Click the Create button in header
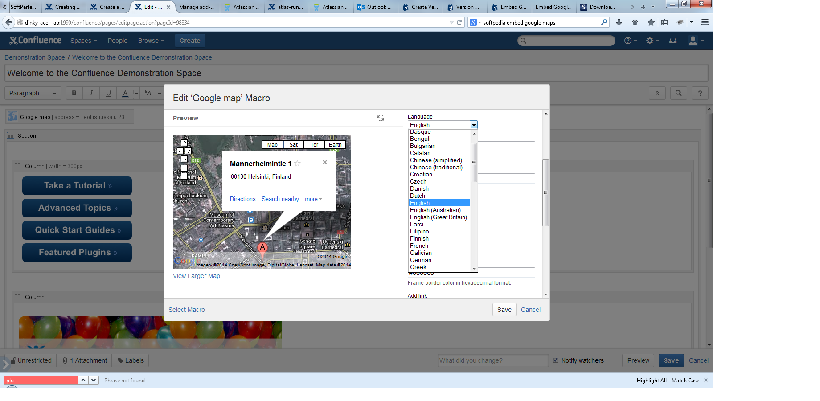Image resolution: width=820 pixels, height=401 pixels. pos(190,41)
